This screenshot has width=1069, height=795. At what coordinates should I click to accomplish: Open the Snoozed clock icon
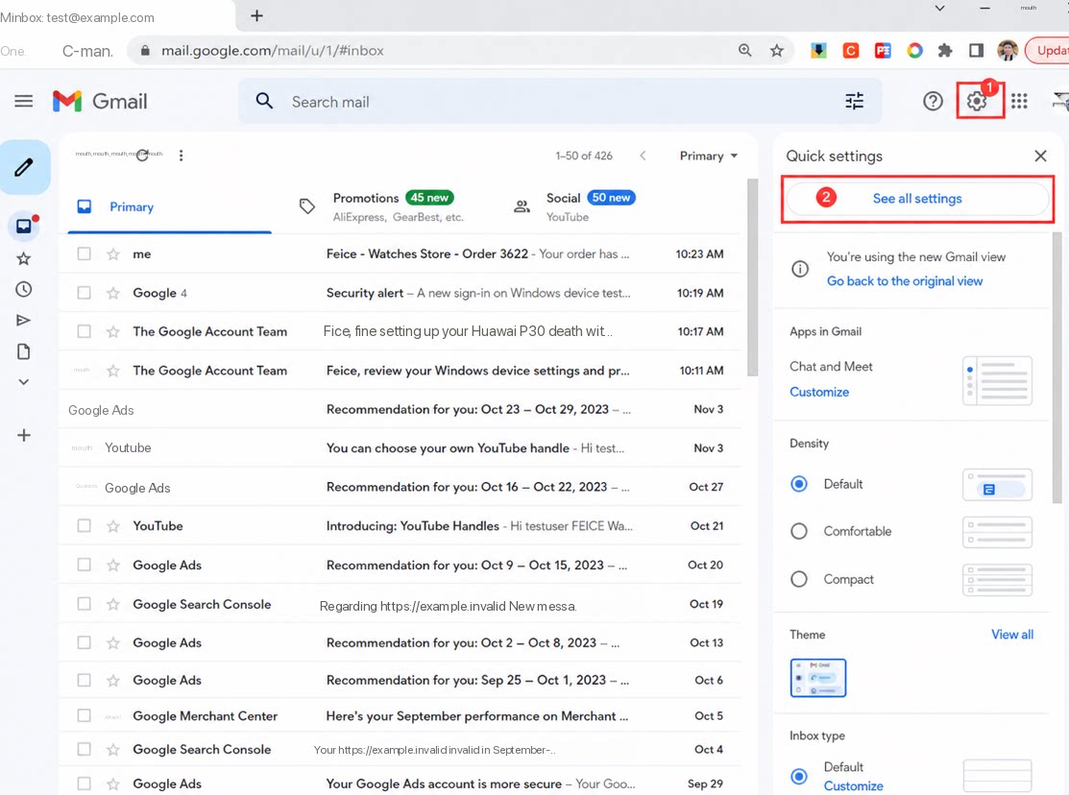coord(24,289)
